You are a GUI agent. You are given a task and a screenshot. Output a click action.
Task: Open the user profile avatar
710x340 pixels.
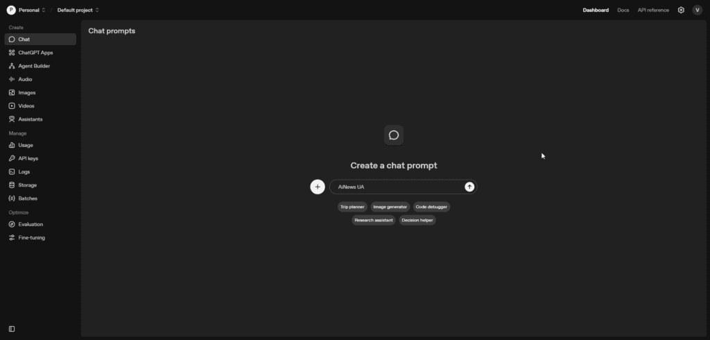click(697, 10)
